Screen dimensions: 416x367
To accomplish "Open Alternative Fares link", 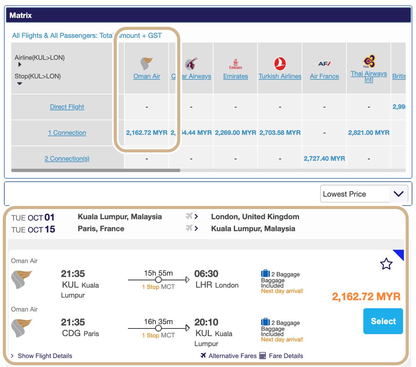I will [x=233, y=356].
